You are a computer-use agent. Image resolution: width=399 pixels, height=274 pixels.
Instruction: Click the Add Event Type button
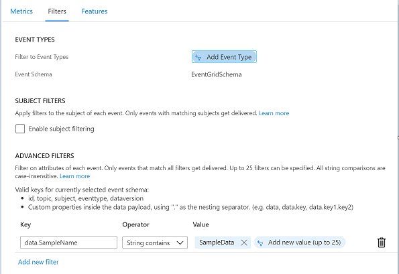point(224,57)
